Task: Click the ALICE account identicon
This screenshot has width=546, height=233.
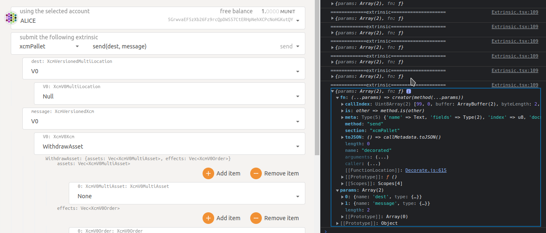Action: pos(11,17)
